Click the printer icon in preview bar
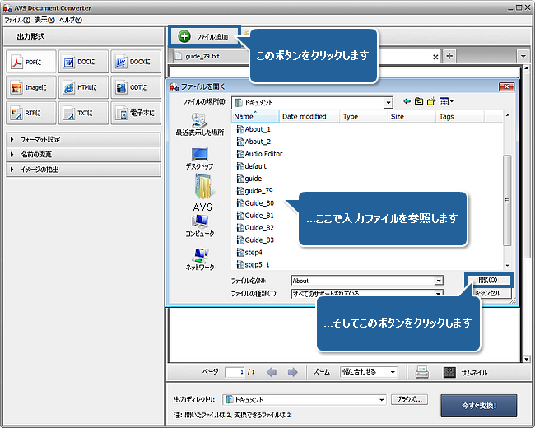 coord(421,372)
